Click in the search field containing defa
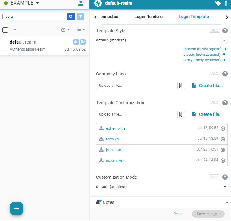The width and height of the screenshot is (231, 221). [x=35, y=17]
